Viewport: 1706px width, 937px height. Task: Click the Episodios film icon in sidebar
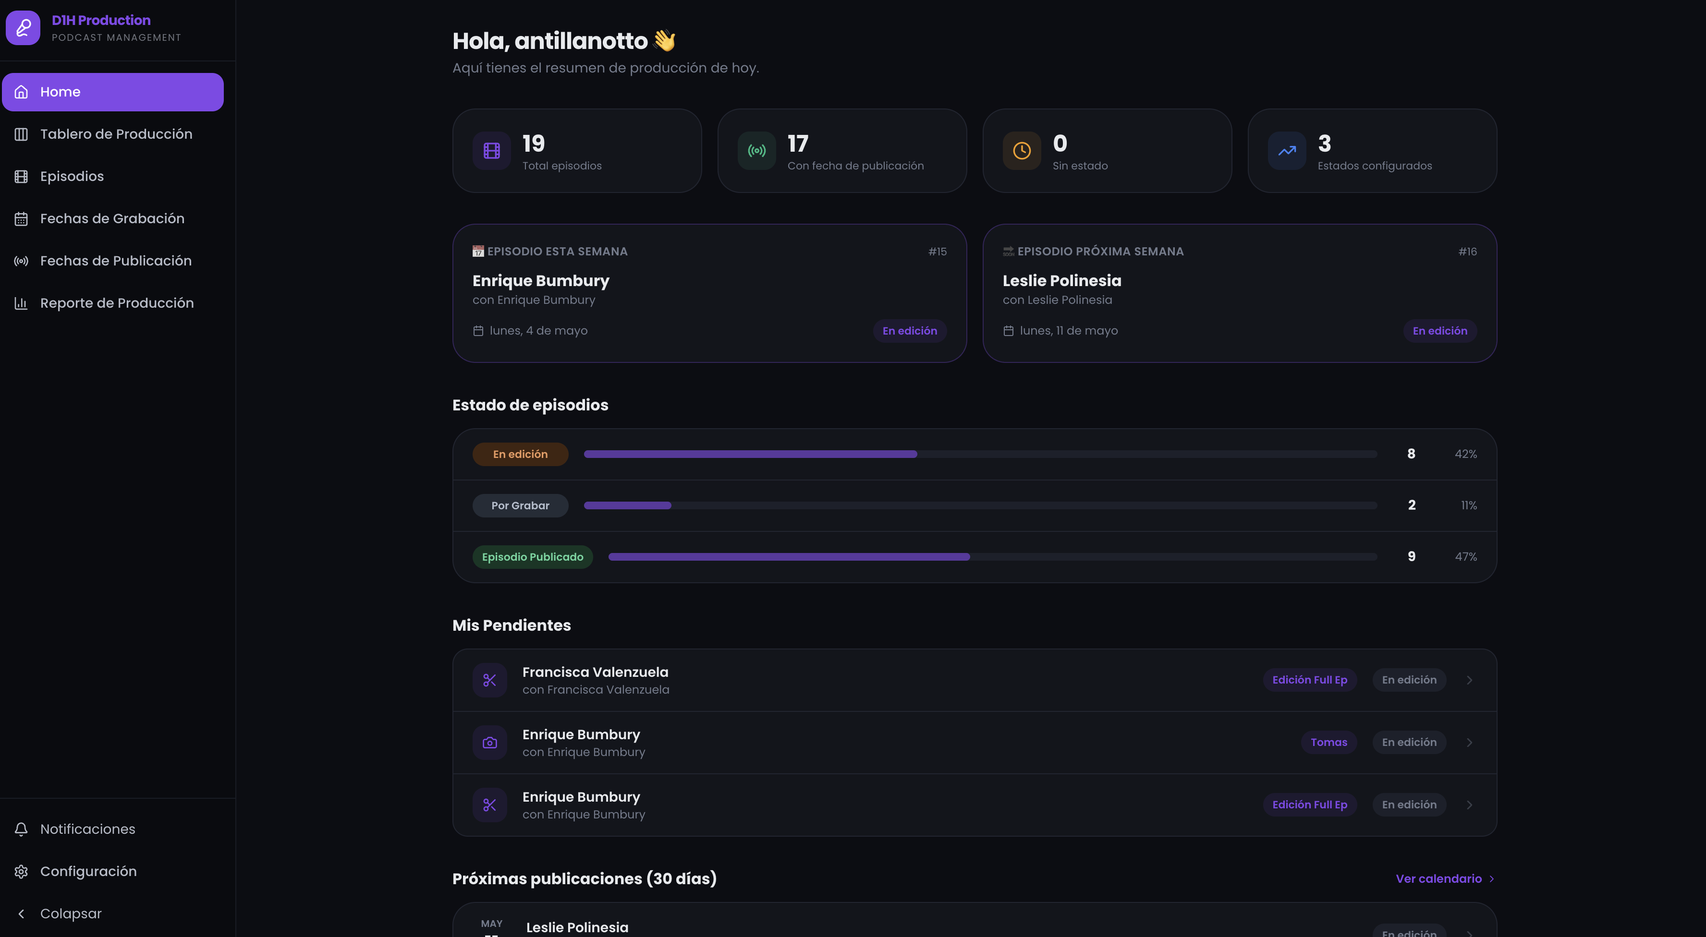coord(21,177)
